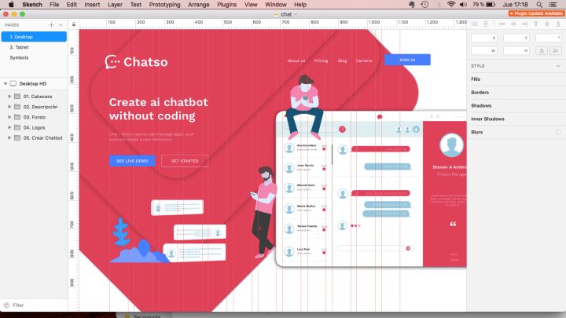
Task: Click the width W field
Action: click(x=484, y=51)
